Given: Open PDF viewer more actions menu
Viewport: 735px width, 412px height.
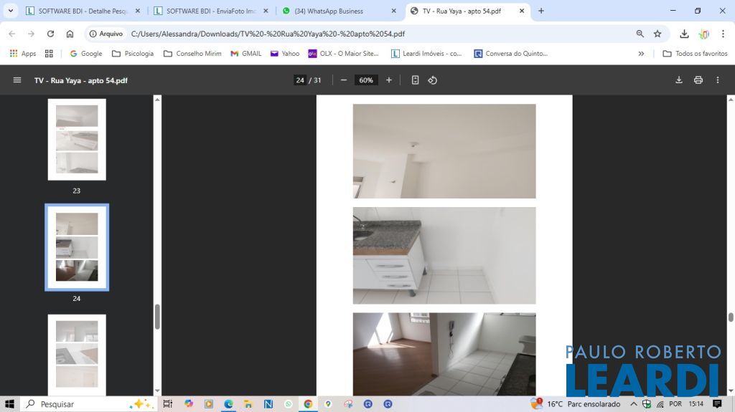Looking at the screenshot, I should coord(717,80).
